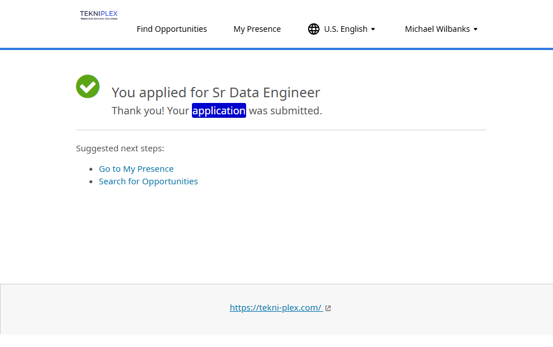Click the bullet before Search for Opportunities
Image resolution: width=553 pixels, height=347 pixels.
[x=91, y=181]
